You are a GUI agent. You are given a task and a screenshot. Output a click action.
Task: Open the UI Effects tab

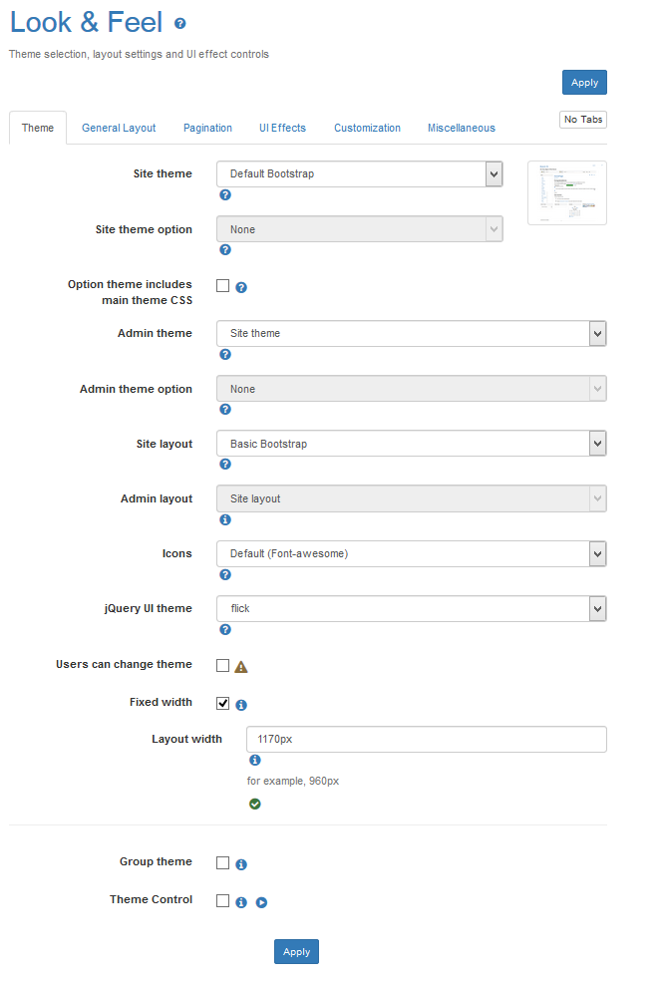tap(282, 128)
